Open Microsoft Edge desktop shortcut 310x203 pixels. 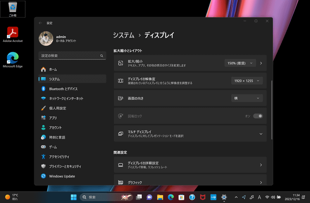coord(13,60)
